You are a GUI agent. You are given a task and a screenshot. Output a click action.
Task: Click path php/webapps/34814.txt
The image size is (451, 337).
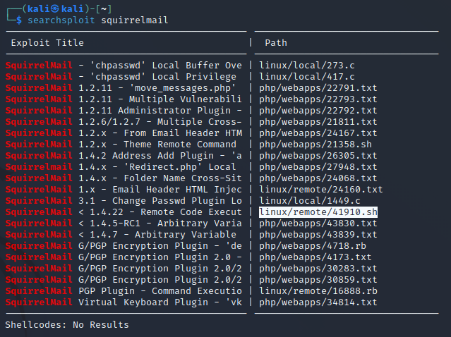point(318,302)
